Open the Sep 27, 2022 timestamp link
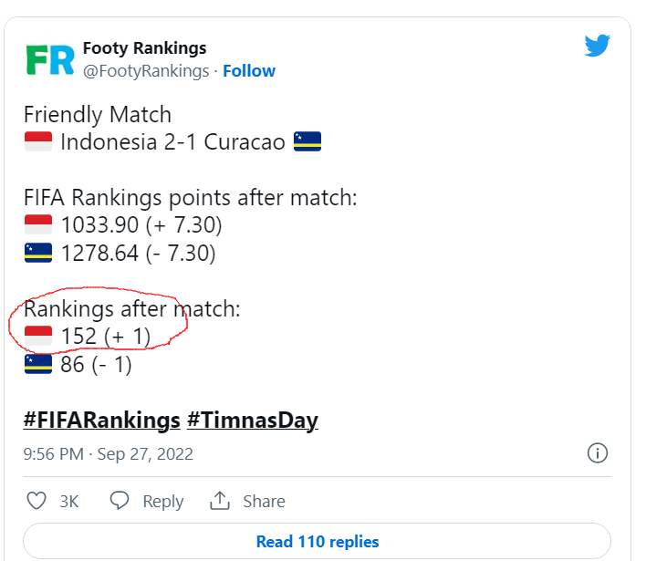The image size is (667, 561). click(x=108, y=453)
